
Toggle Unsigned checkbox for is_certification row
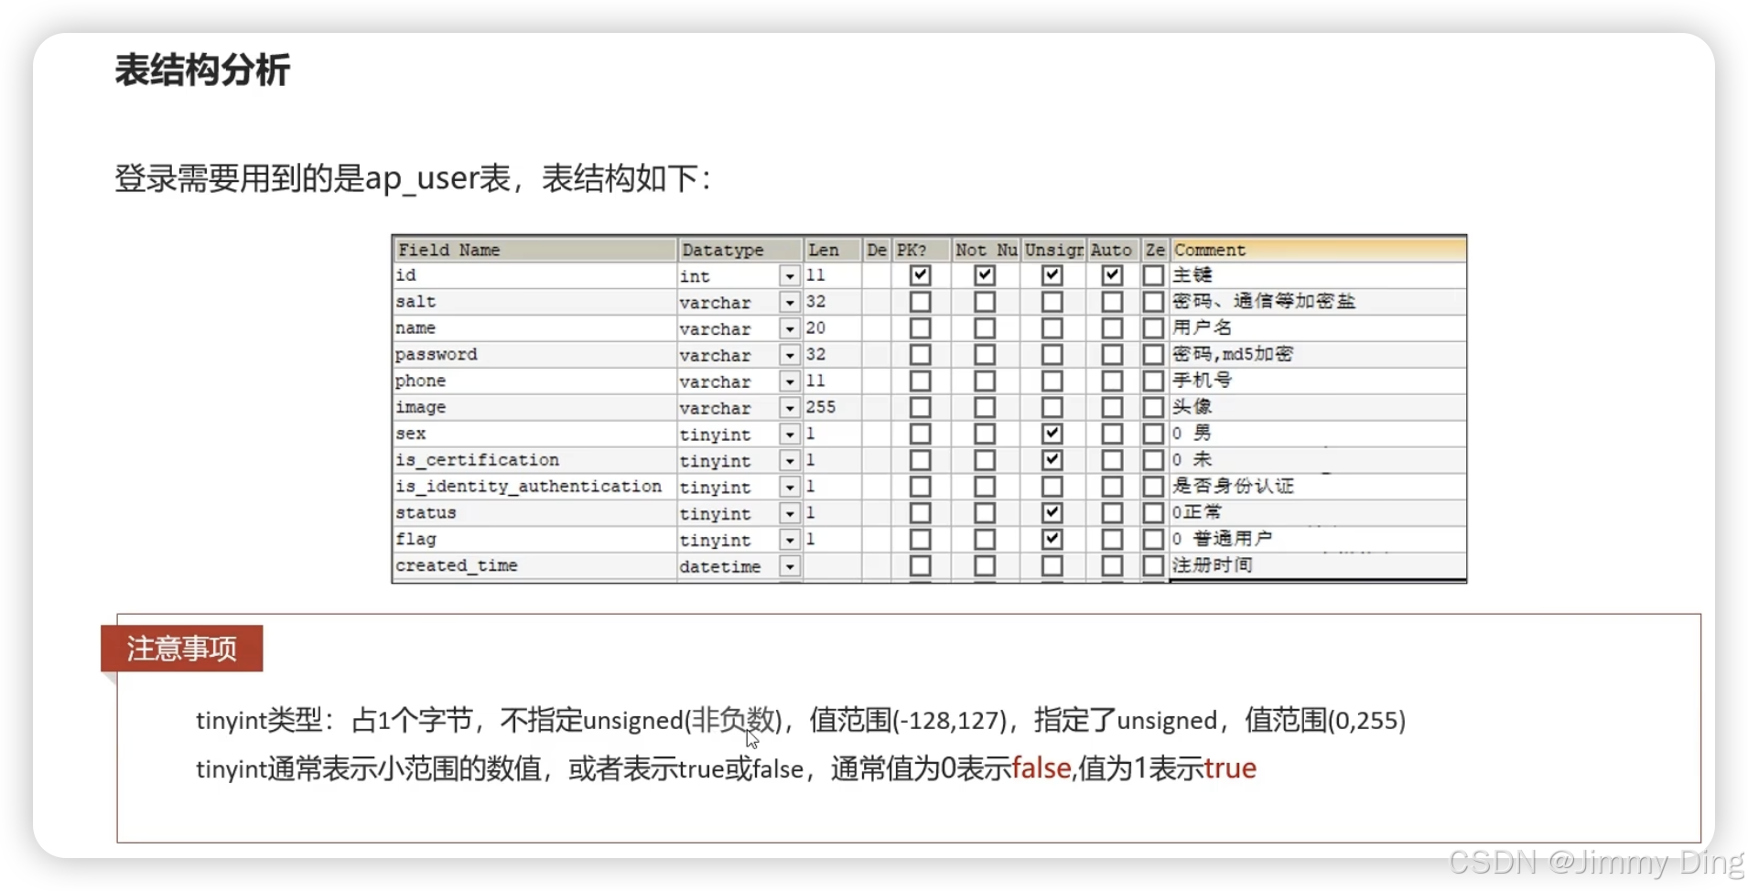click(x=1052, y=460)
